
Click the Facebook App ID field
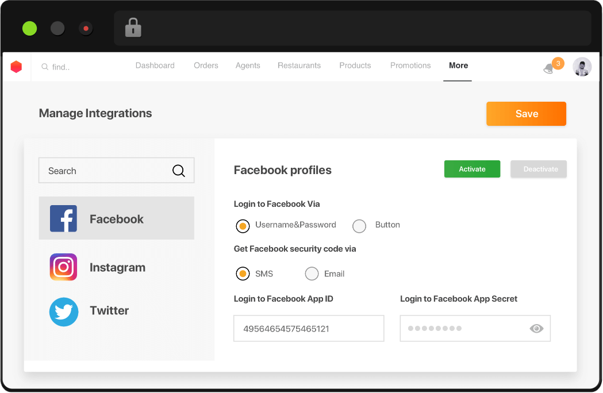[309, 329]
